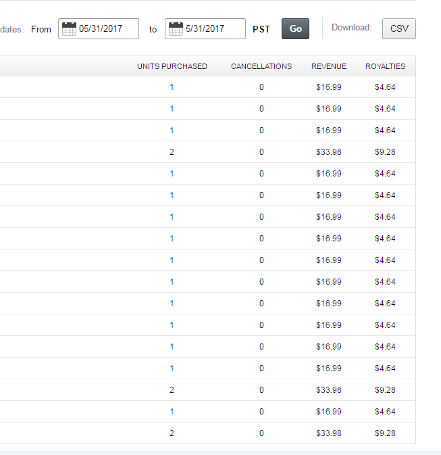Click the Download label

[x=351, y=28]
